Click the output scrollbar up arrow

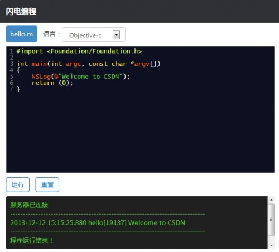click(271, 200)
